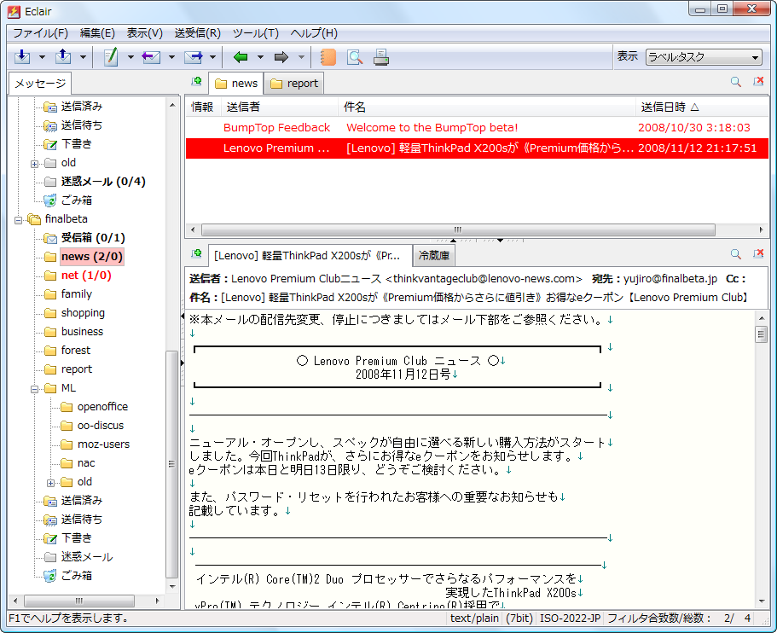Open ラベル:タスク display combo box

703,57
